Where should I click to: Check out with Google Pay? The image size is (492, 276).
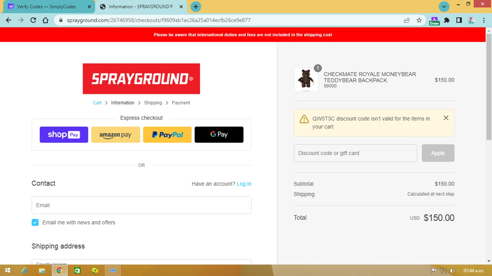[x=219, y=135]
